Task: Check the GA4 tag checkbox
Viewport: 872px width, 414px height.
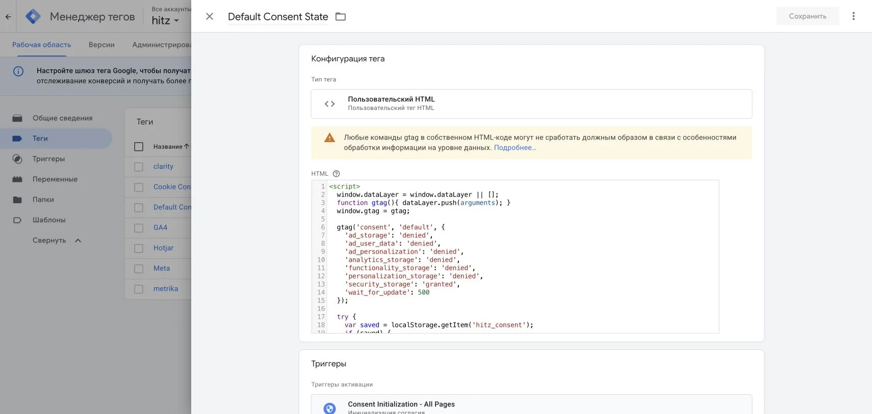Action: [139, 228]
